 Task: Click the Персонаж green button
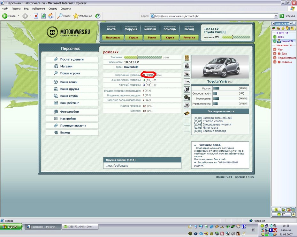point(113,37)
